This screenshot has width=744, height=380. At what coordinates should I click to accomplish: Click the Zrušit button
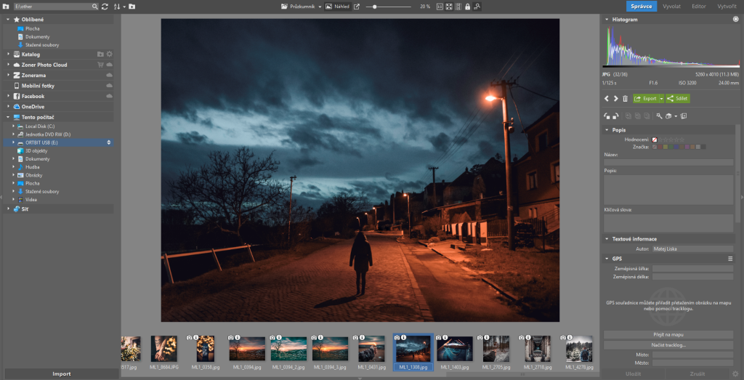click(x=697, y=374)
